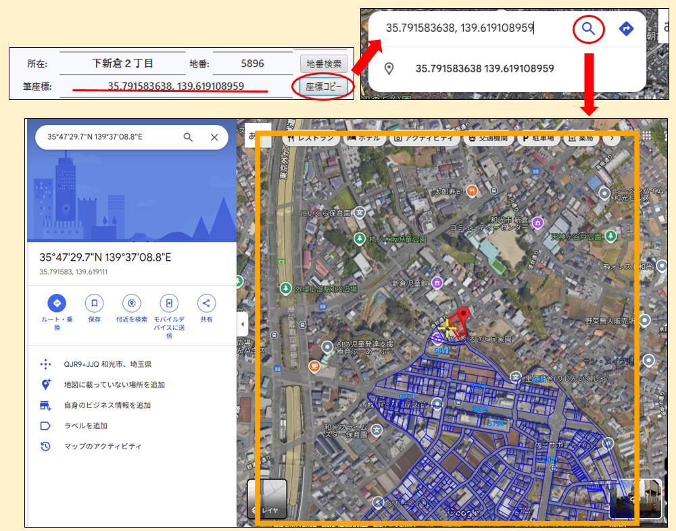This screenshot has width=676, height=531.
Task: Click the 外環上部駅北C広場 park marker
Action: 285,288
